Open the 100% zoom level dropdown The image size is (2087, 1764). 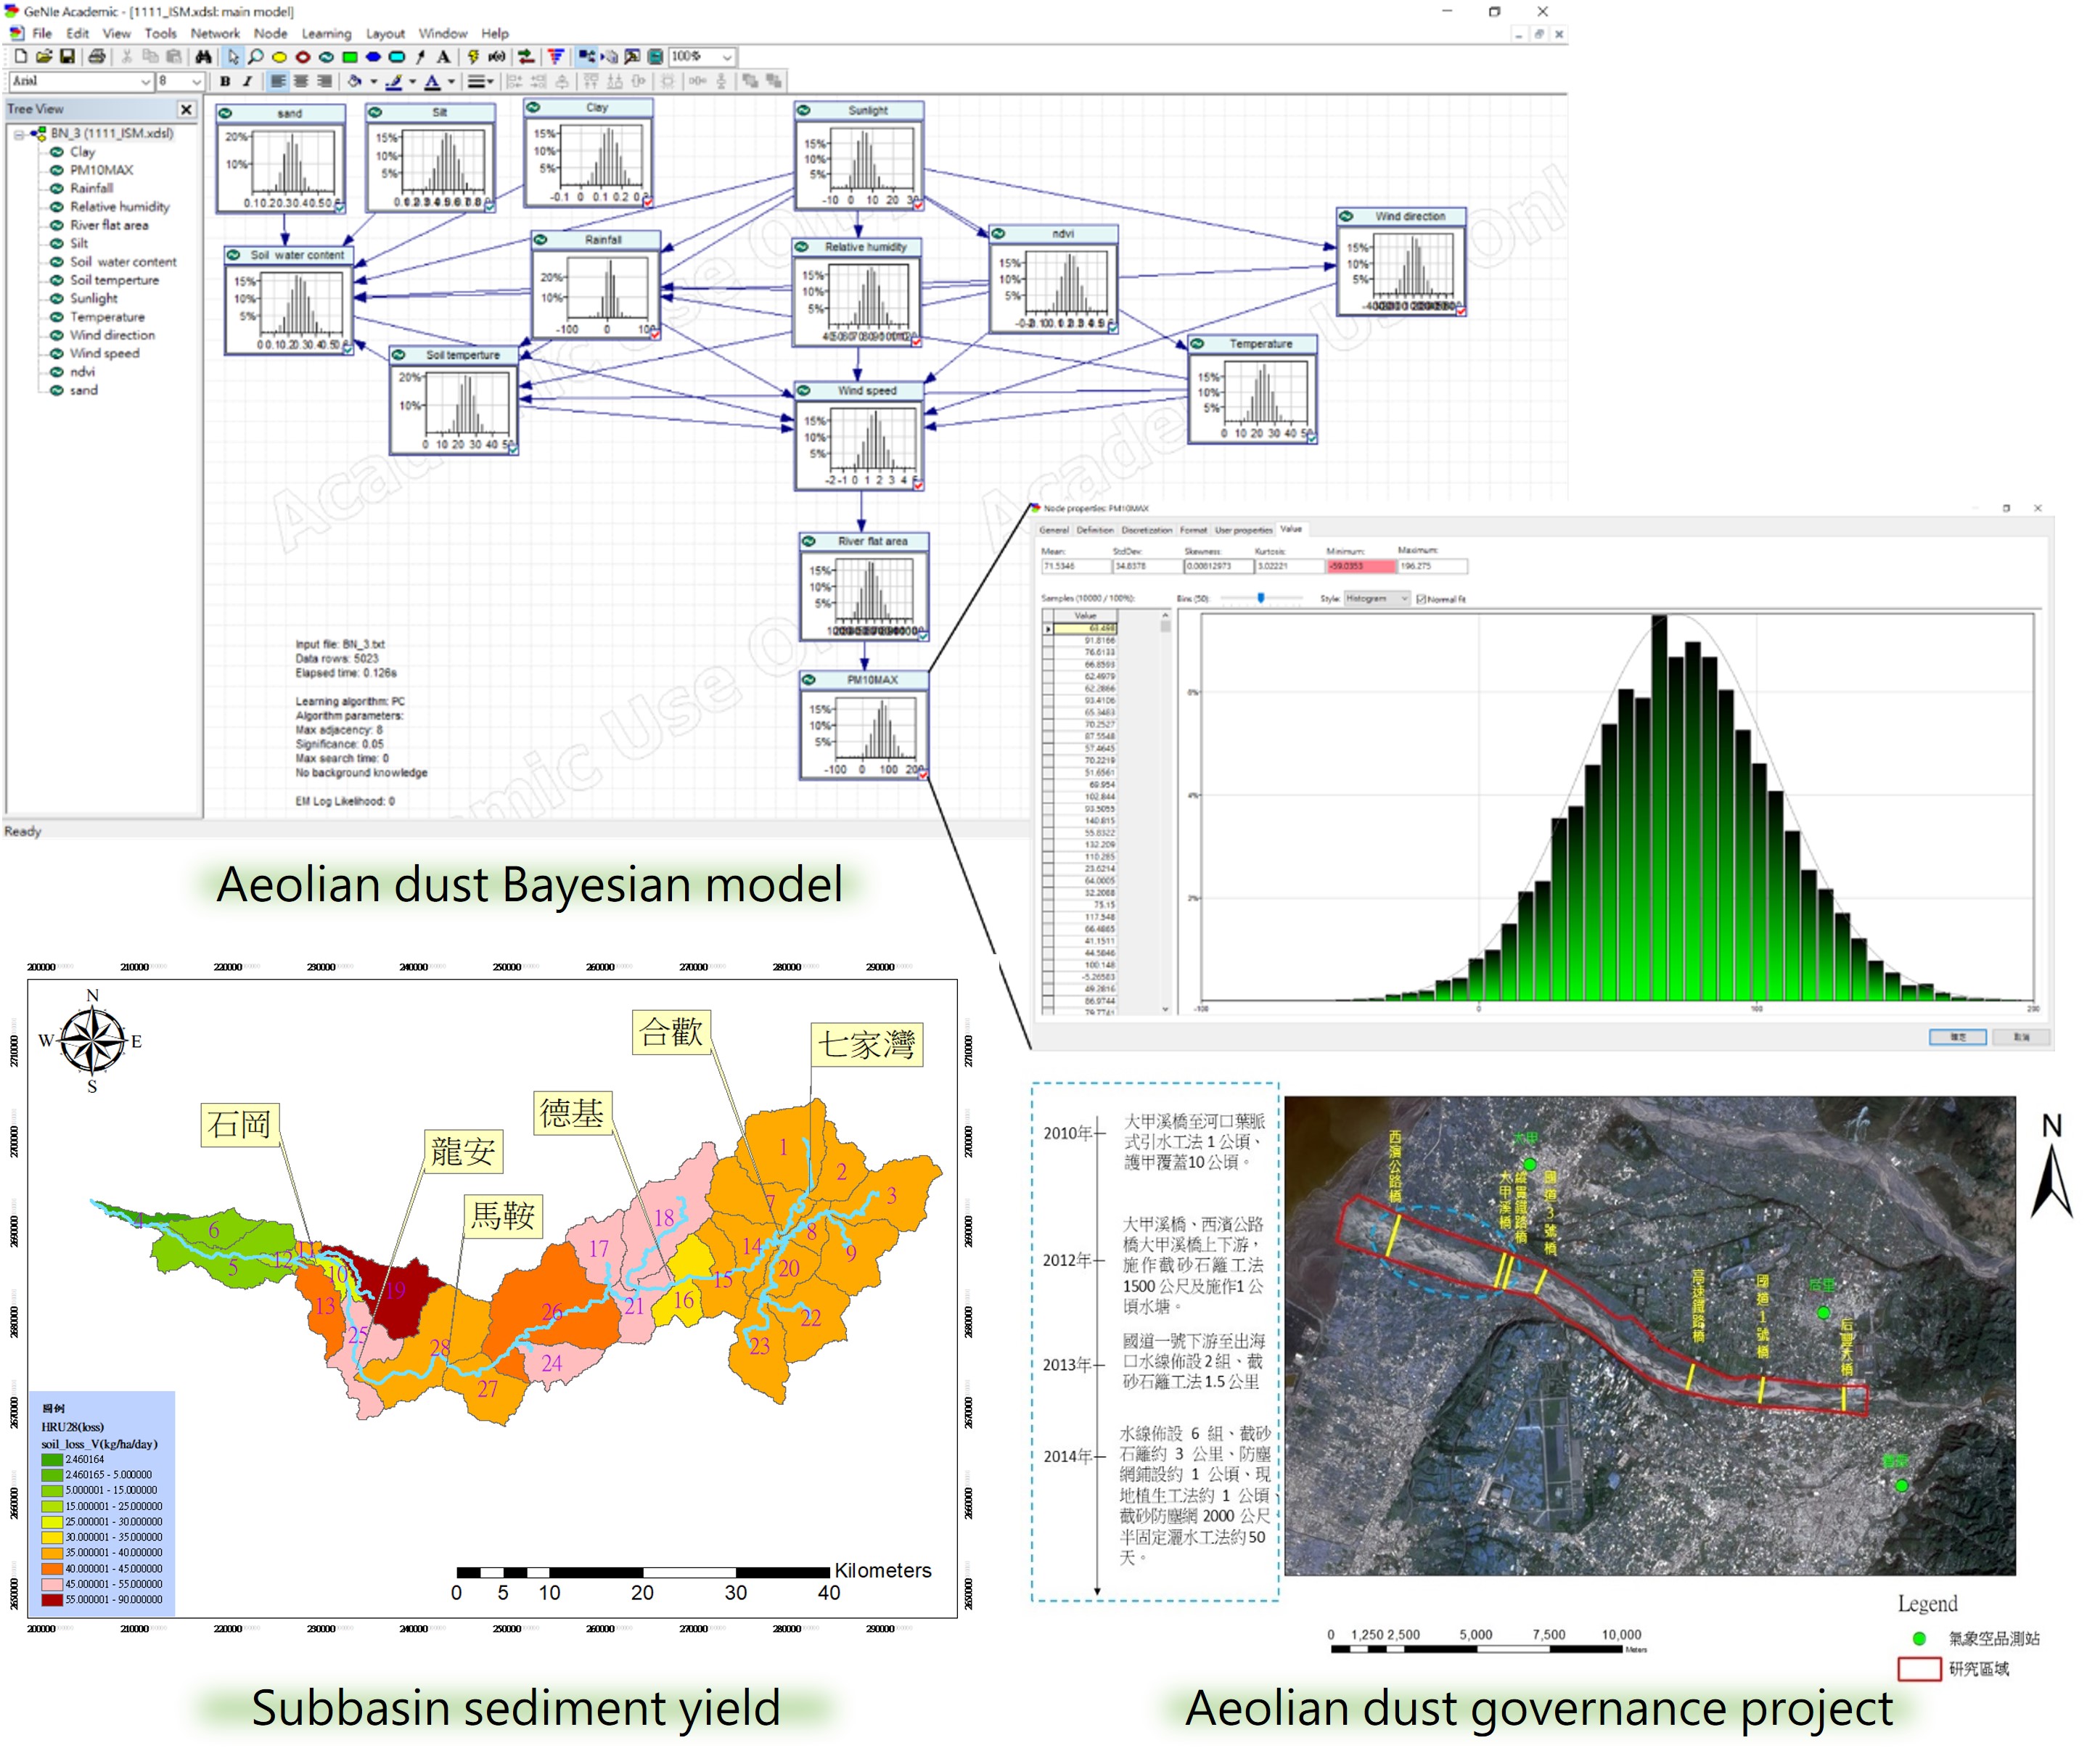(x=727, y=57)
